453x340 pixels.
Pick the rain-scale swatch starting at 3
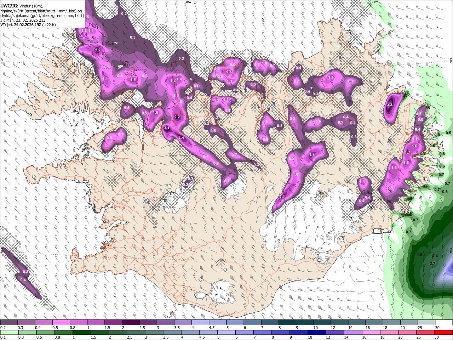click(x=154, y=333)
